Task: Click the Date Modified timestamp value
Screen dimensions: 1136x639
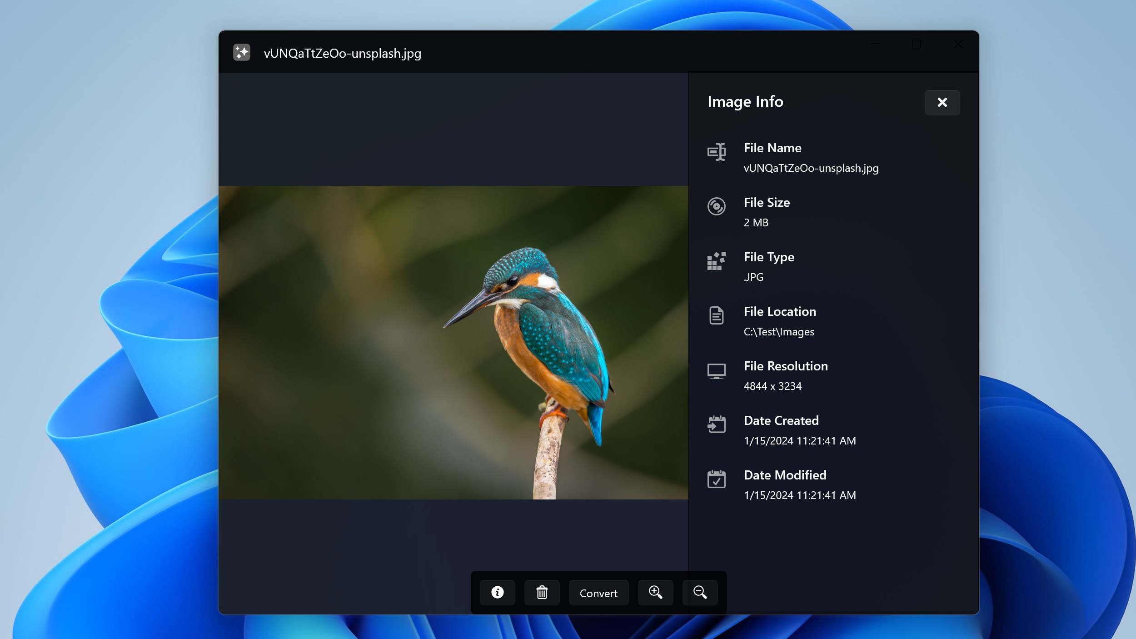Action: click(x=800, y=495)
